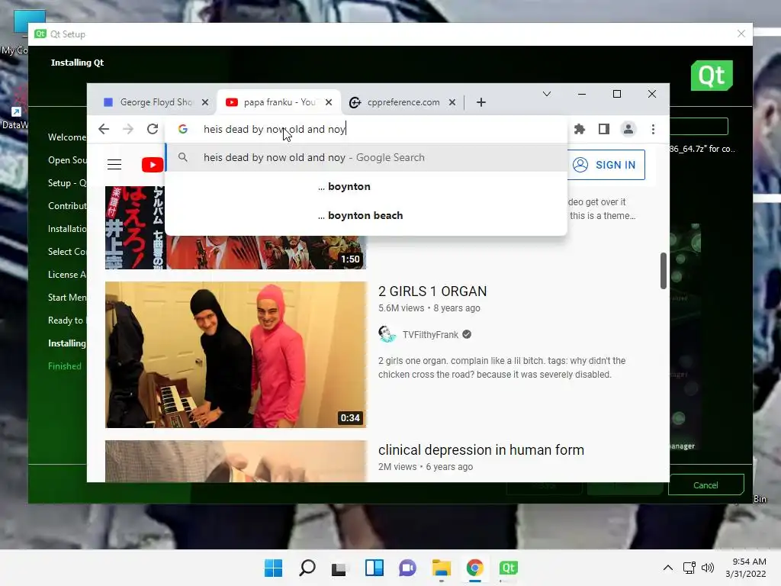
Task: Open Windows taskbar Search
Action: click(x=307, y=568)
